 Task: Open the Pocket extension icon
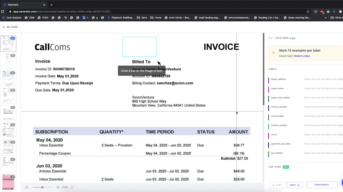(x=316, y=11)
